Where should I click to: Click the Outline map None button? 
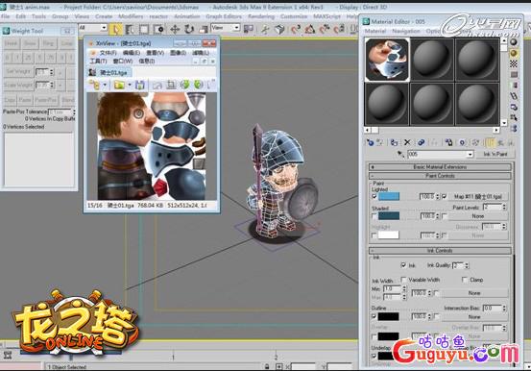[474, 317]
